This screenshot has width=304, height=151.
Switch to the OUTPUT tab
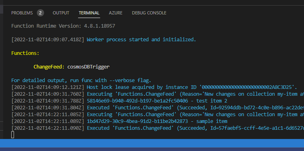point(61,13)
